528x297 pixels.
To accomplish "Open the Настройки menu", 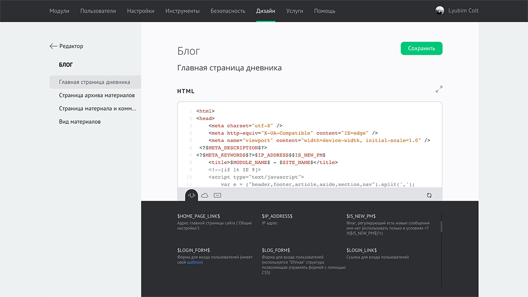I will tap(141, 11).
